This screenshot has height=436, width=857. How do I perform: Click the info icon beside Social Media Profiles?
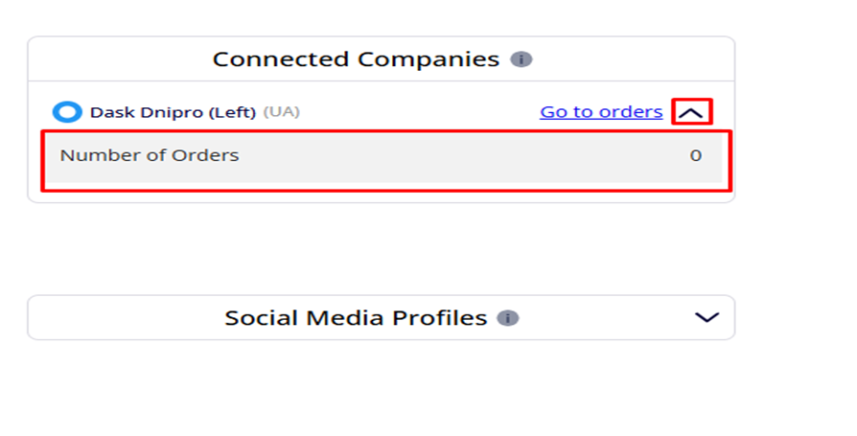(x=508, y=318)
